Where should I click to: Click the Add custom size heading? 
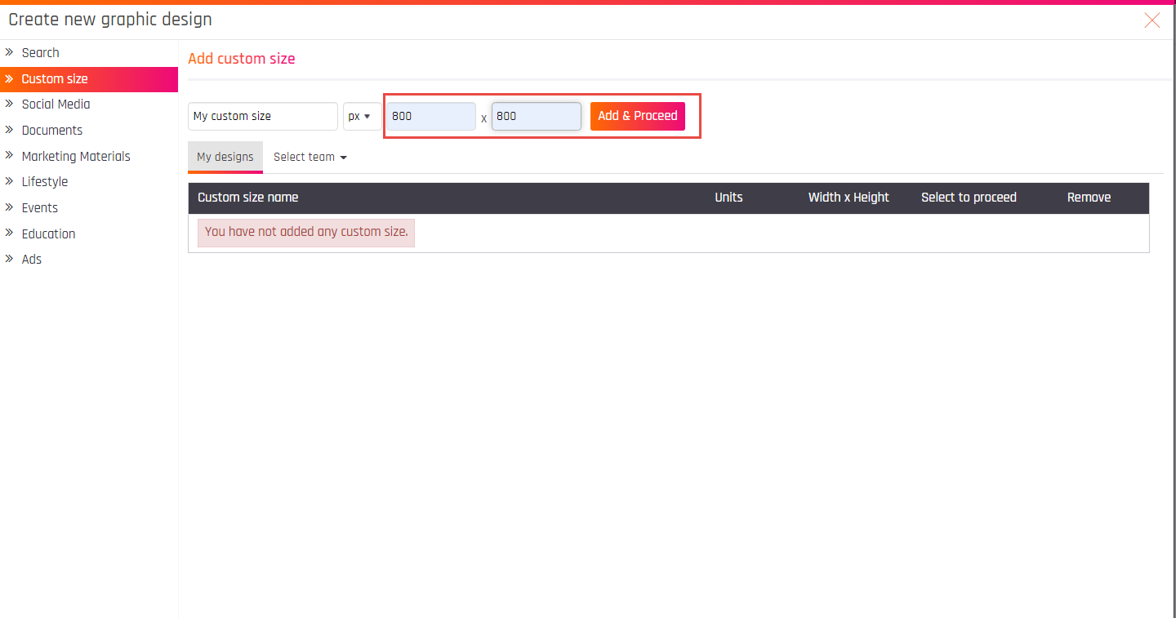click(242, 59)
